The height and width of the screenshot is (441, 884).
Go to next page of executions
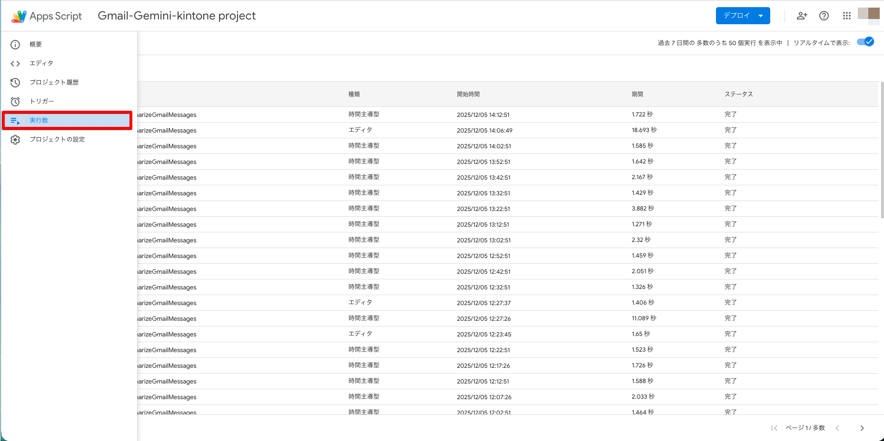pos(862,428)
